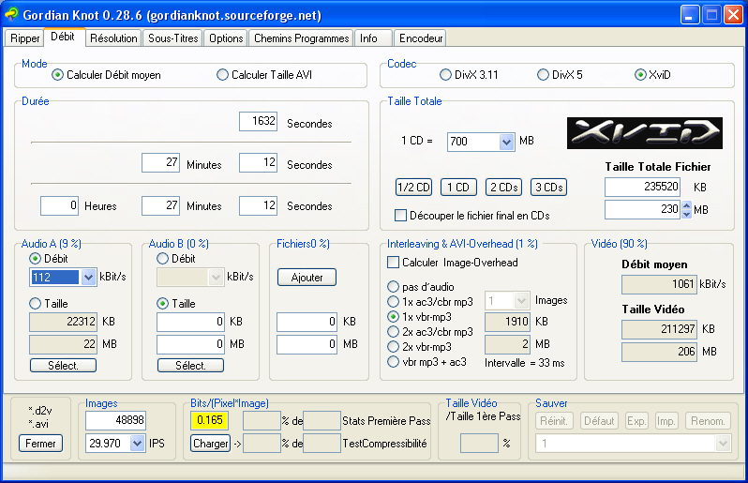Click the Gordian Knot title bar icon
The width and height of the screenshot is (748, 483).
click(x=11, y=14)
